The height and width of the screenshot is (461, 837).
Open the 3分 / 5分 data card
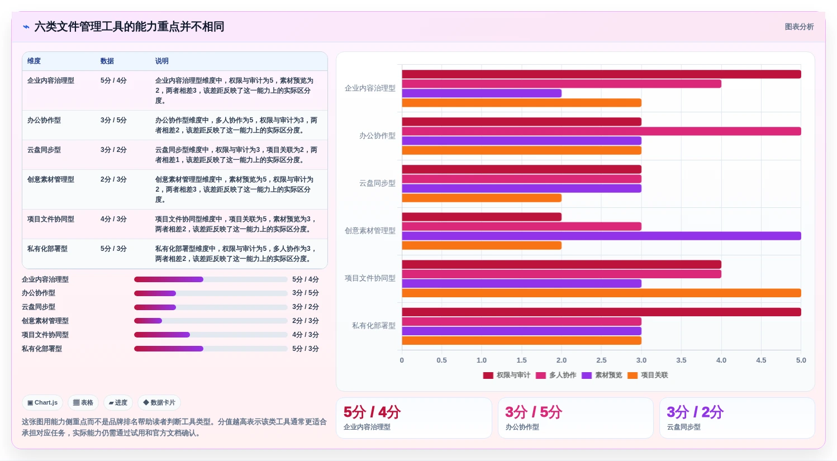pos(576,418)
